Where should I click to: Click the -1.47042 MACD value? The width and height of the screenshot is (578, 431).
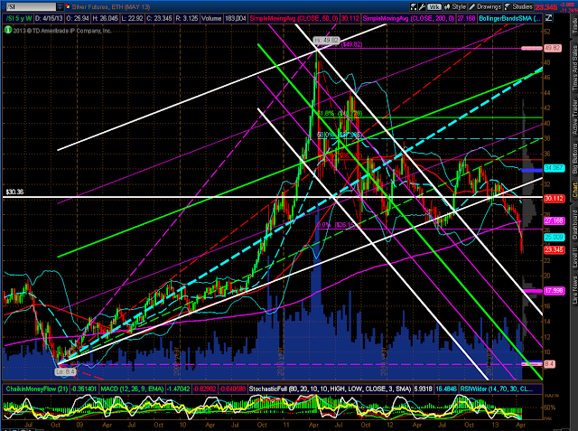[179, 389]
